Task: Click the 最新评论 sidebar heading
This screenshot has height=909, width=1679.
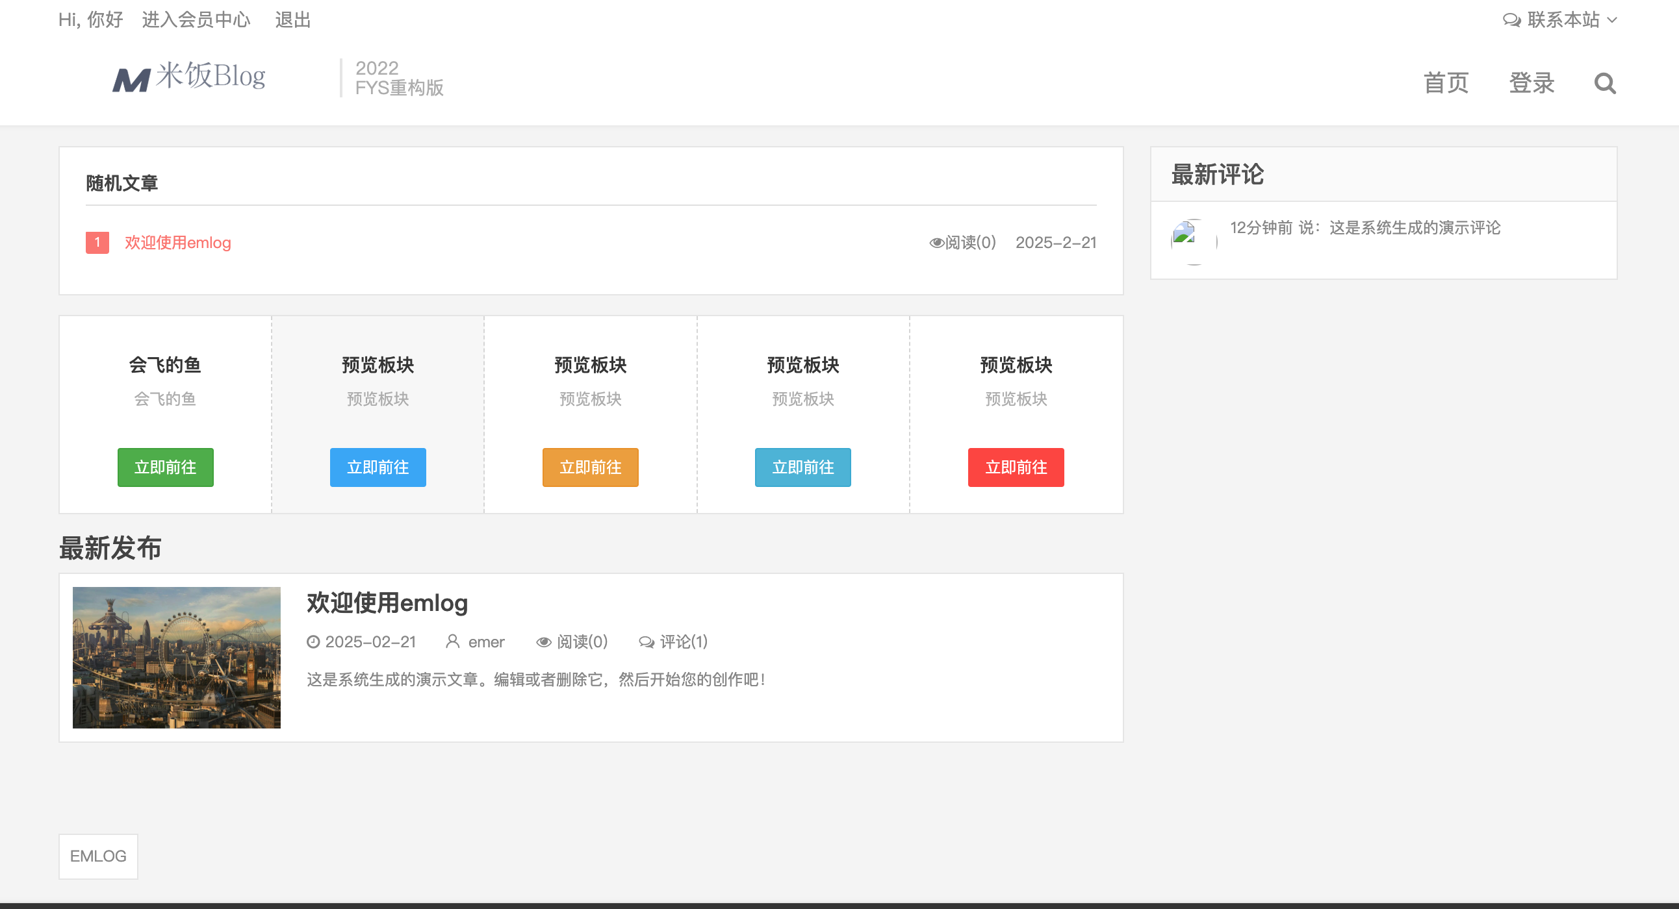Action: (x=1217, y=175)
